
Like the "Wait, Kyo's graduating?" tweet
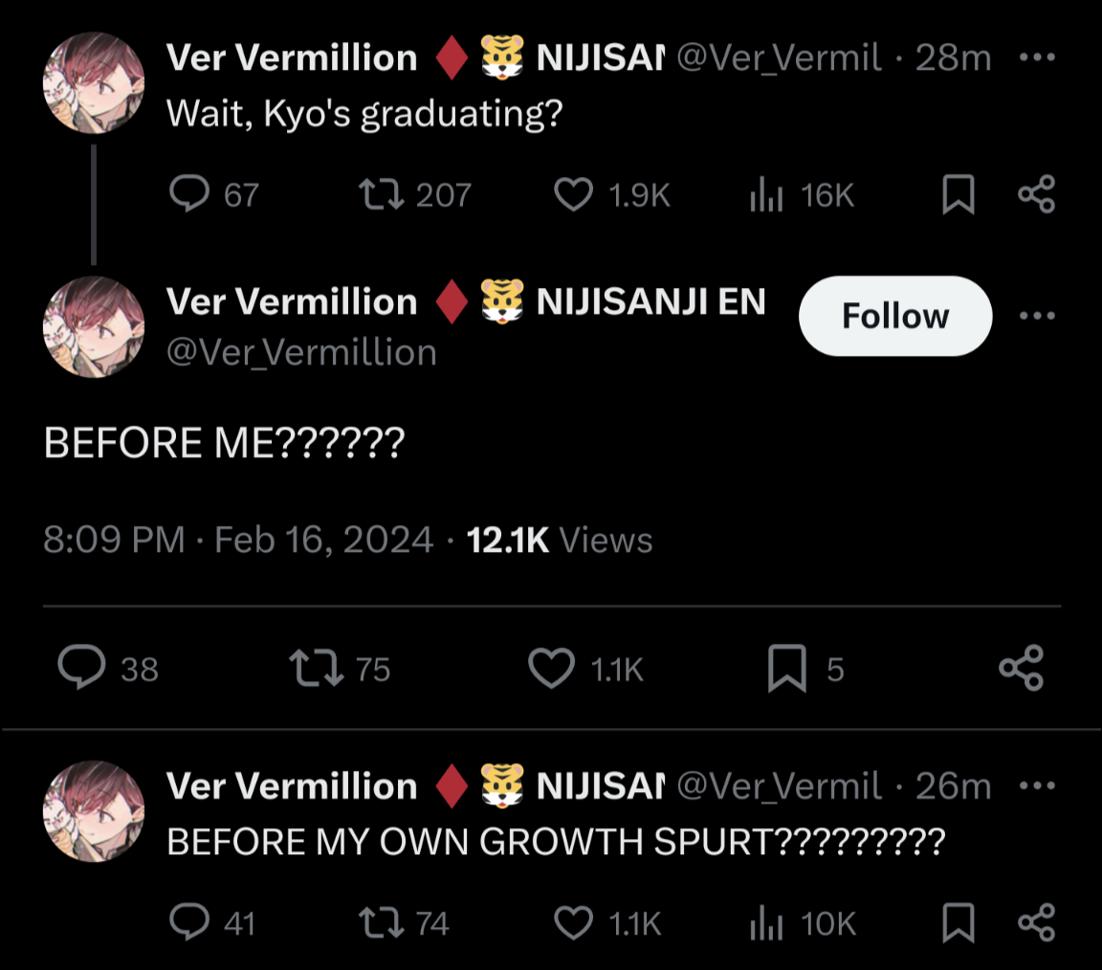574,195
